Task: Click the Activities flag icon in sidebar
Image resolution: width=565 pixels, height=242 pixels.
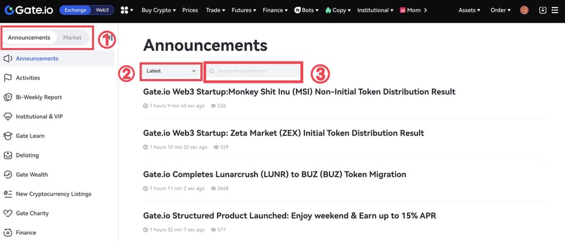Action: pos(8,78)
